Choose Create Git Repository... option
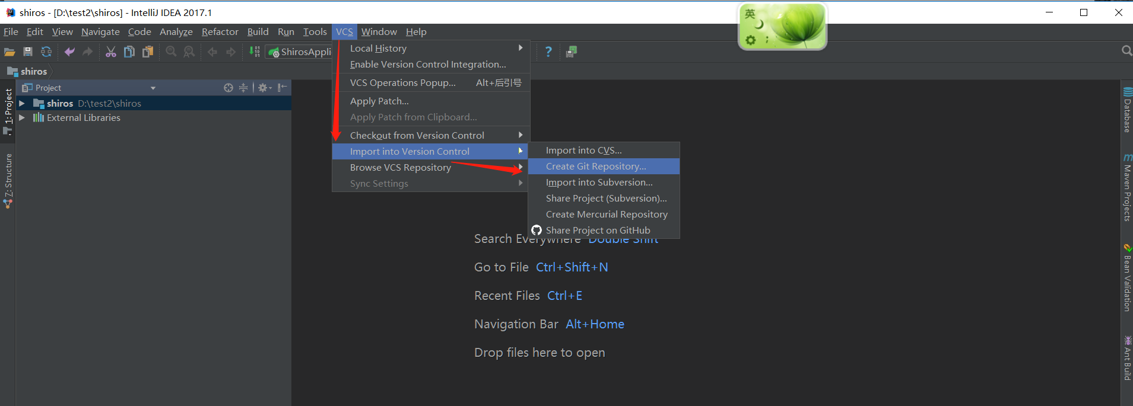The width and height of the screenshot is (1133, 406). [x=604, y=167]
